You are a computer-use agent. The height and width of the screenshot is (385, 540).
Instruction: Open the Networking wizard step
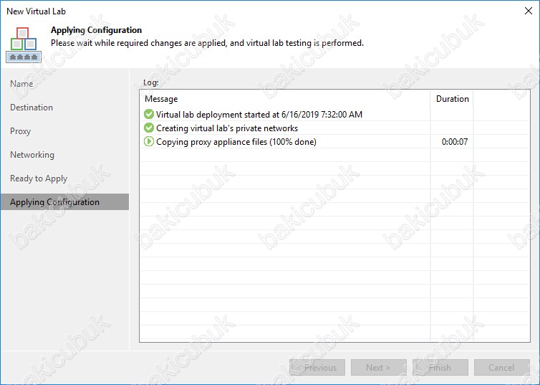[x=32, y=155]
